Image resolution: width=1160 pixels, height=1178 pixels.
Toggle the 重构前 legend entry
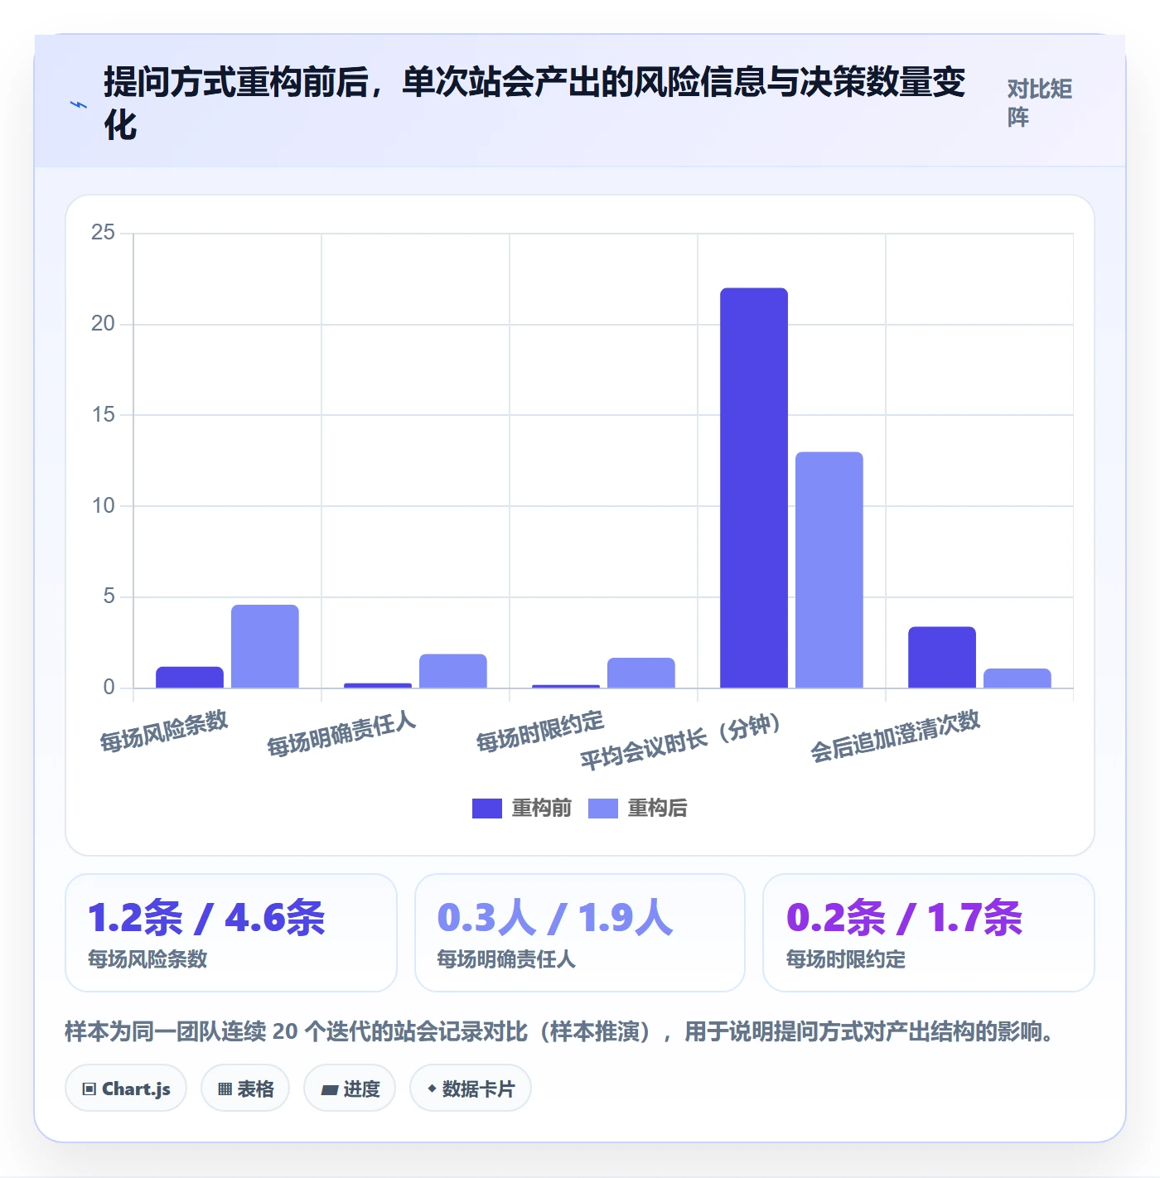click(522, 808)
